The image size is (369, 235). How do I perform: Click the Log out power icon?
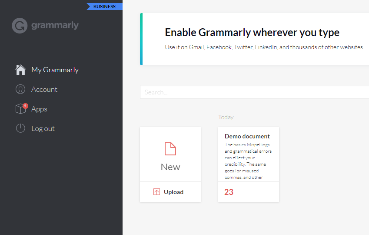(x=20, y=128)
